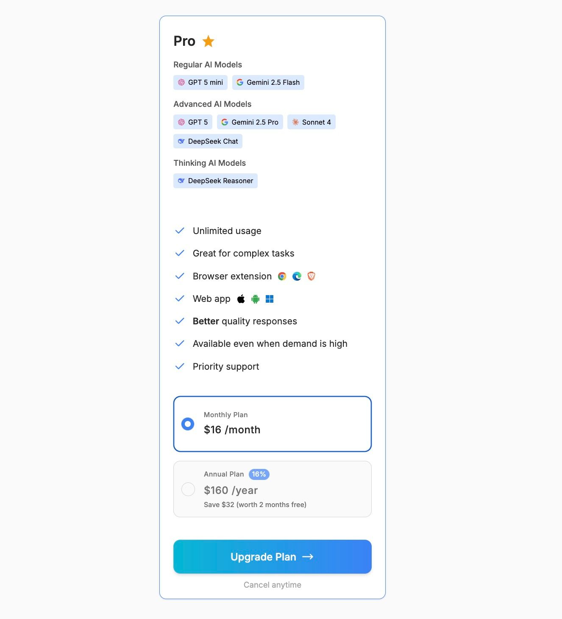
Task: Select the Annual Plan radio button
Action: point(188,489)
